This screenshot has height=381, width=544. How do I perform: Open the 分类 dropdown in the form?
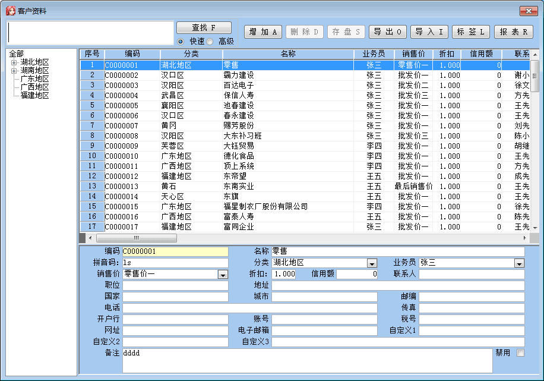point(372,263)
